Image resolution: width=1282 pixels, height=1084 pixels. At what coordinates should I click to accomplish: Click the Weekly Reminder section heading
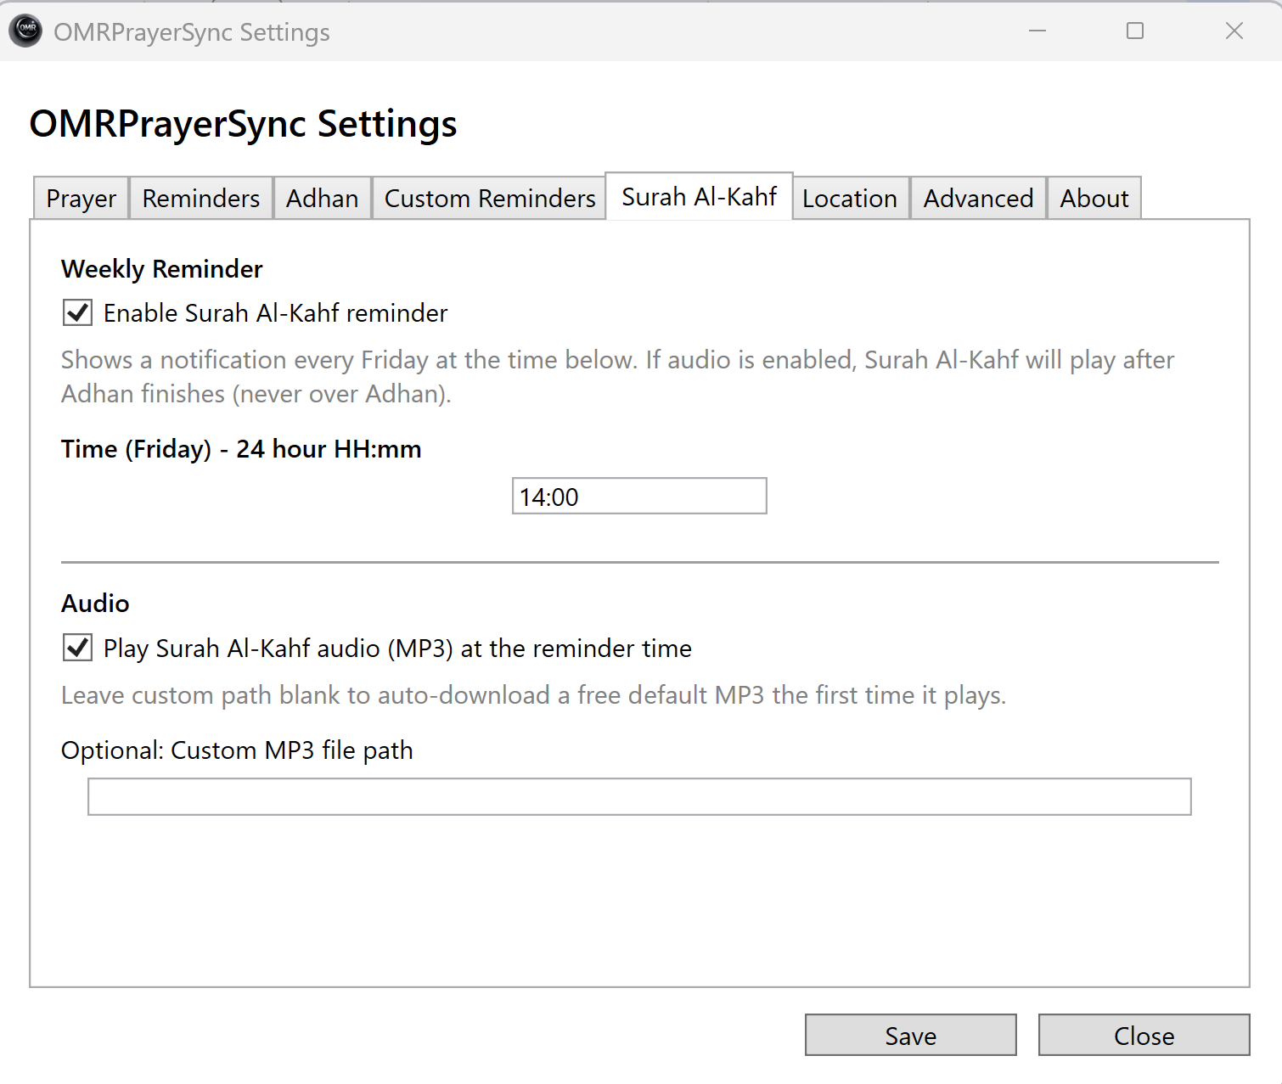point(162,269)
